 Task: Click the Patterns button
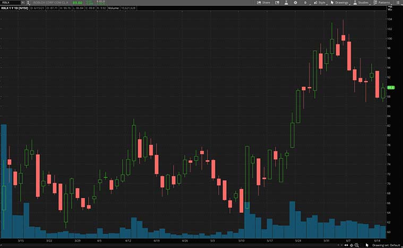coord(382,3)
